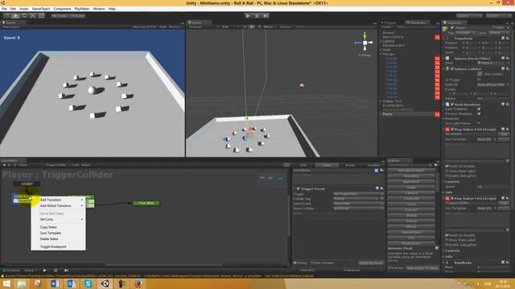Toggle Cast Shadows checkbox

pos(479,109)
